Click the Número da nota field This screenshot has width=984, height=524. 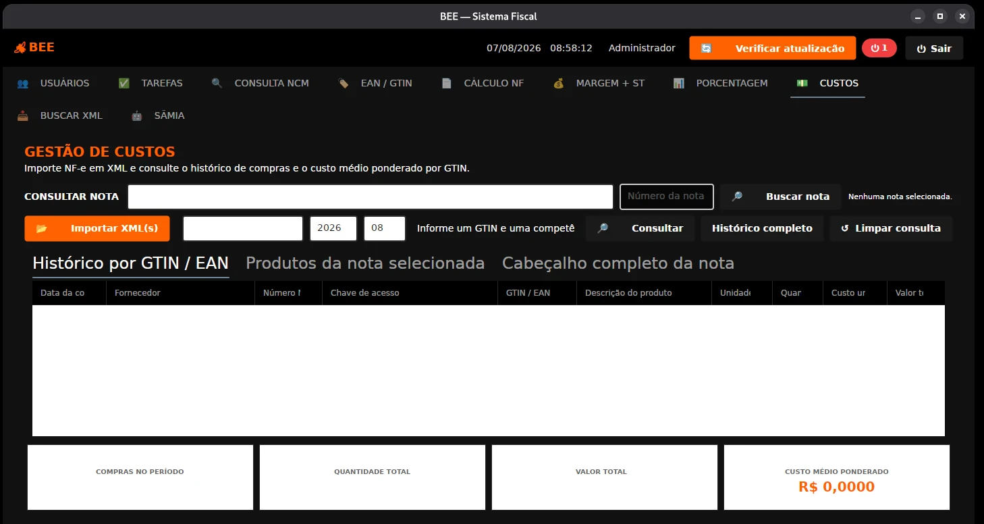click(667, 196)
